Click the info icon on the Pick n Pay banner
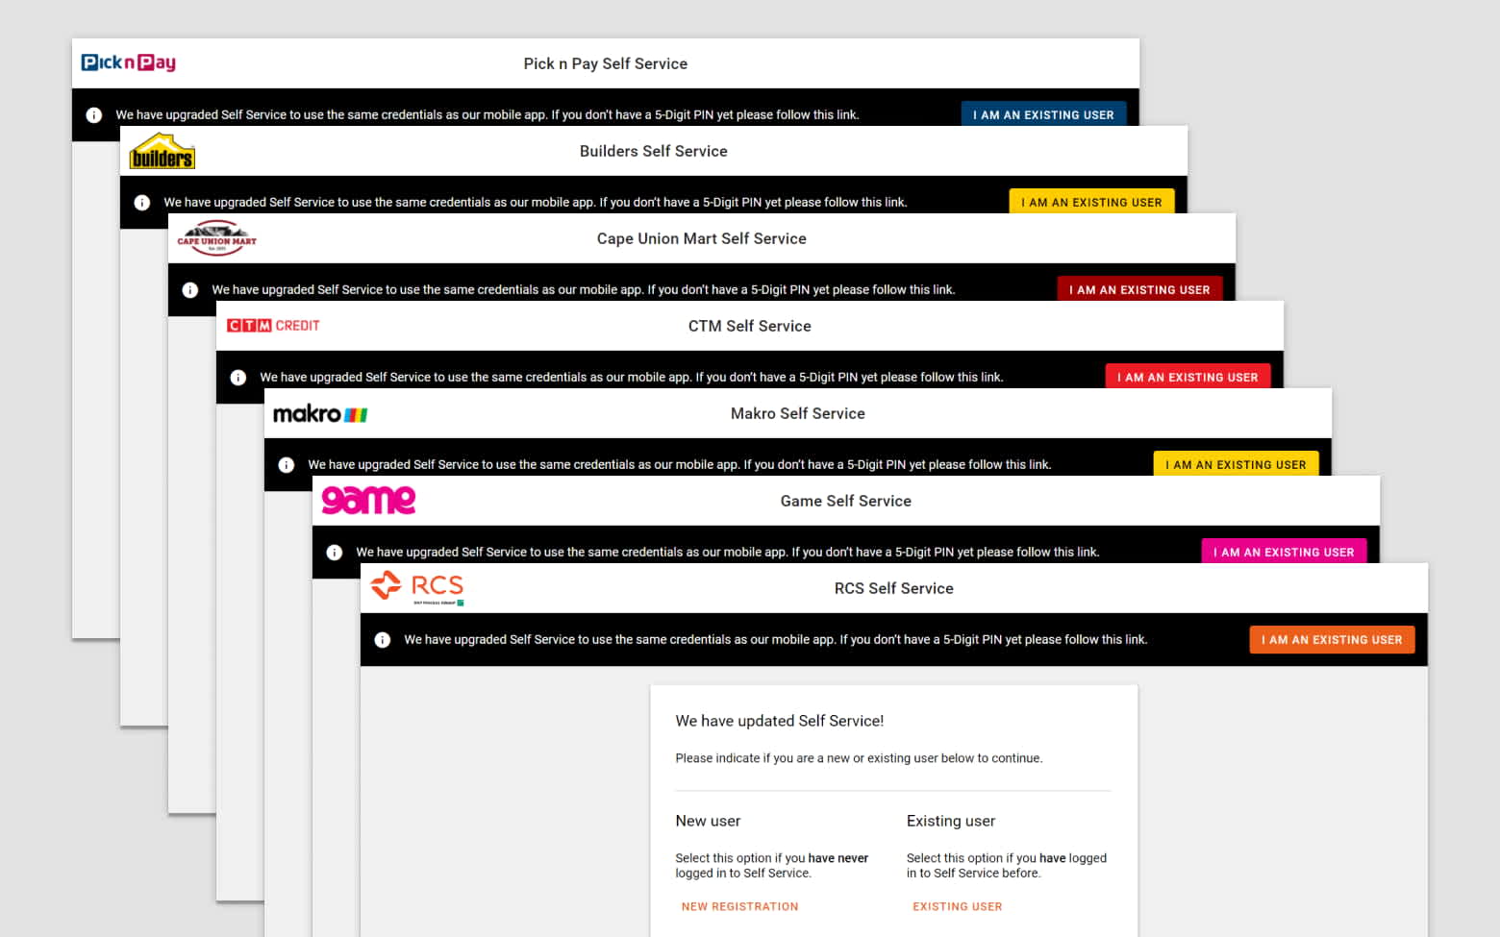The height and width of the screenshot is (937, 1500). 93,114
